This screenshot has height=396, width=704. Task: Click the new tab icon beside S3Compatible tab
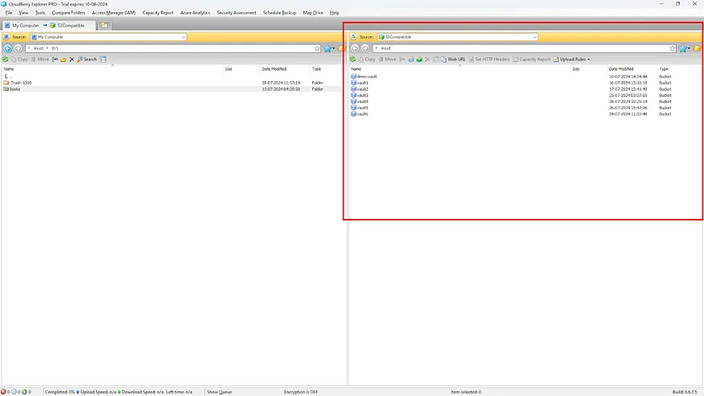(105, 25)
